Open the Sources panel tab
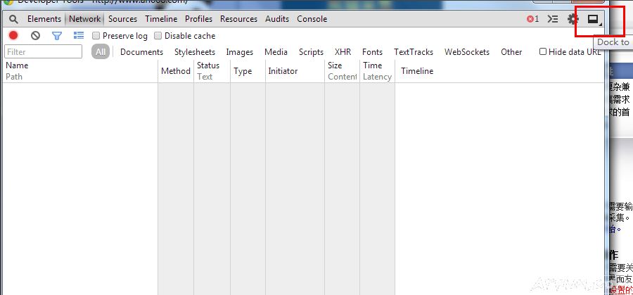Image resolution: width=633 pixels, height=295 pixels. [122, 19]
